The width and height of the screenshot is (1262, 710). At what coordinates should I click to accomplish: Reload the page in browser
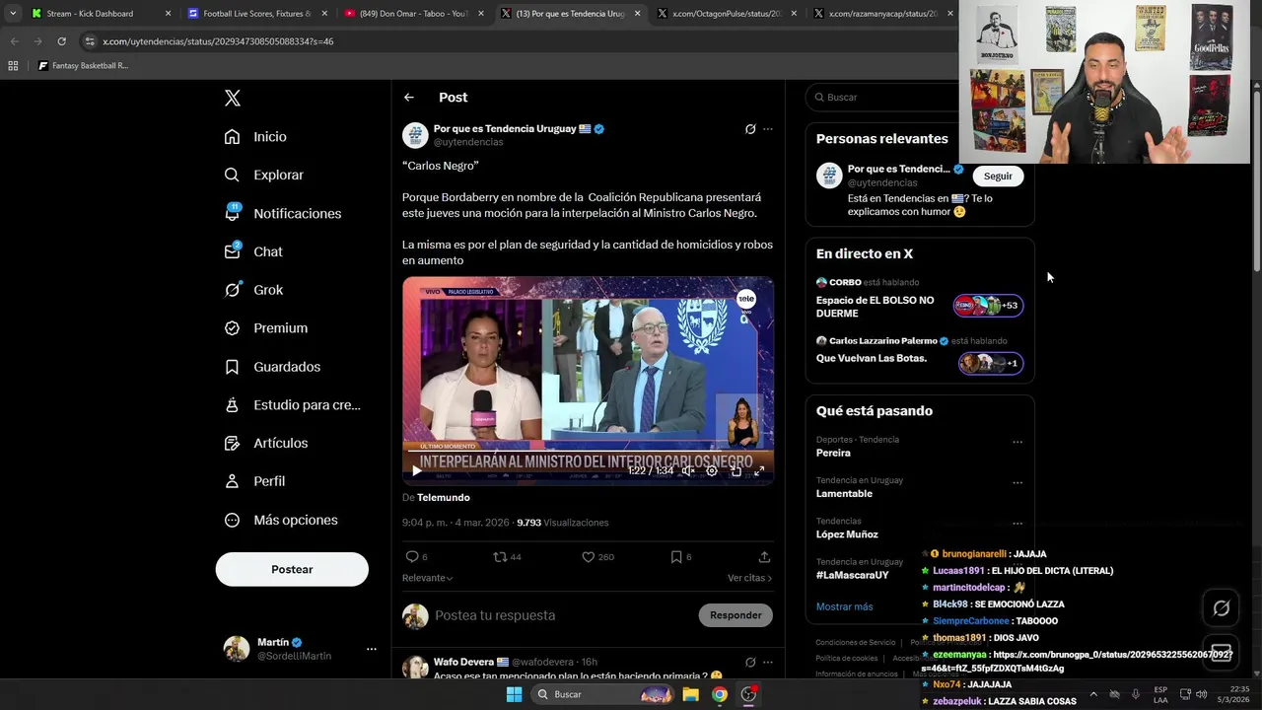click(61, 41)
